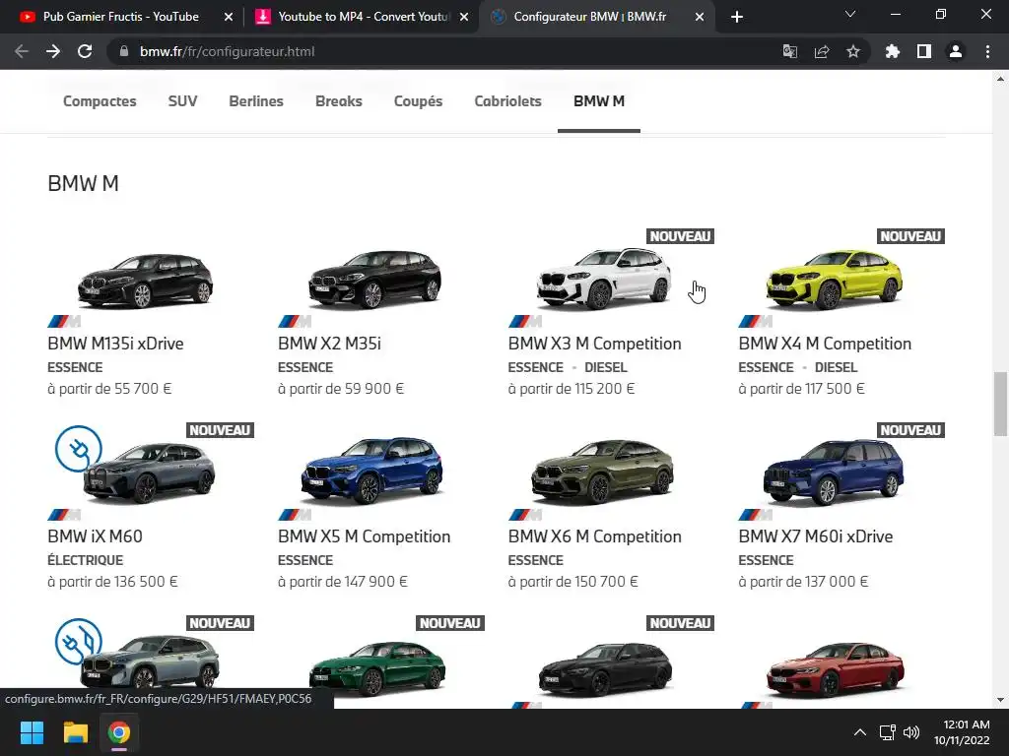Click the ÉLECTRIQUE label under iX M60
The image size is (1009, 756).
point(86,560)
